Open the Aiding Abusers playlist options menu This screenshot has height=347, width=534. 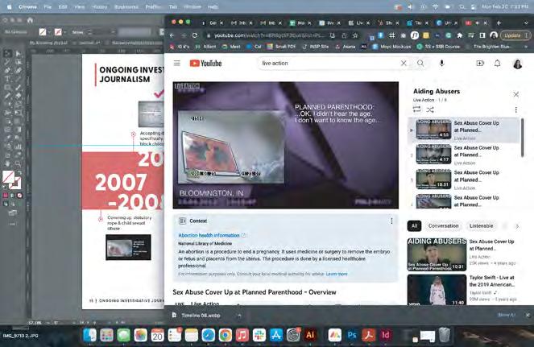[516, 109]
